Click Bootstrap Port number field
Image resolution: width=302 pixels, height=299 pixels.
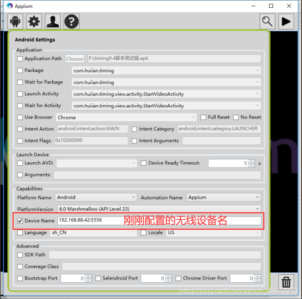[73, 278]
